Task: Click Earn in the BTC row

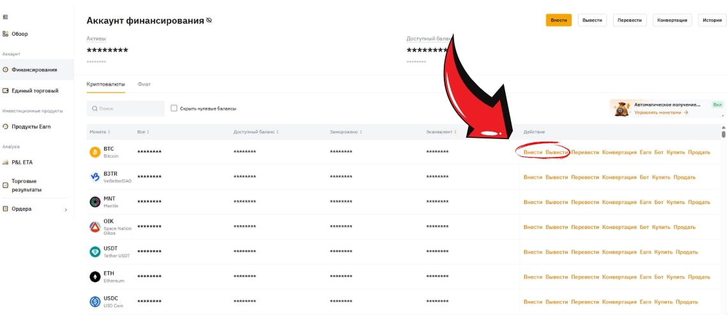Action: [646, 152]
